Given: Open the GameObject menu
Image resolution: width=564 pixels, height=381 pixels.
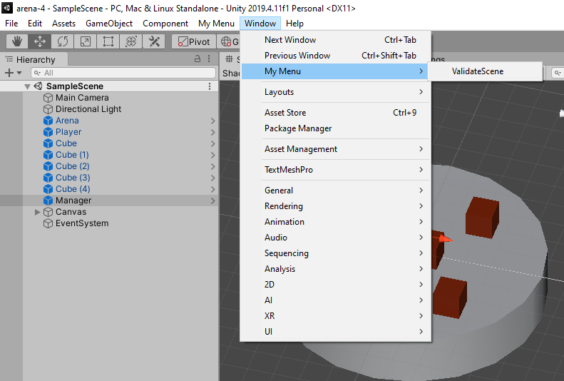Looking at the screenshot, I should point(109,24).
